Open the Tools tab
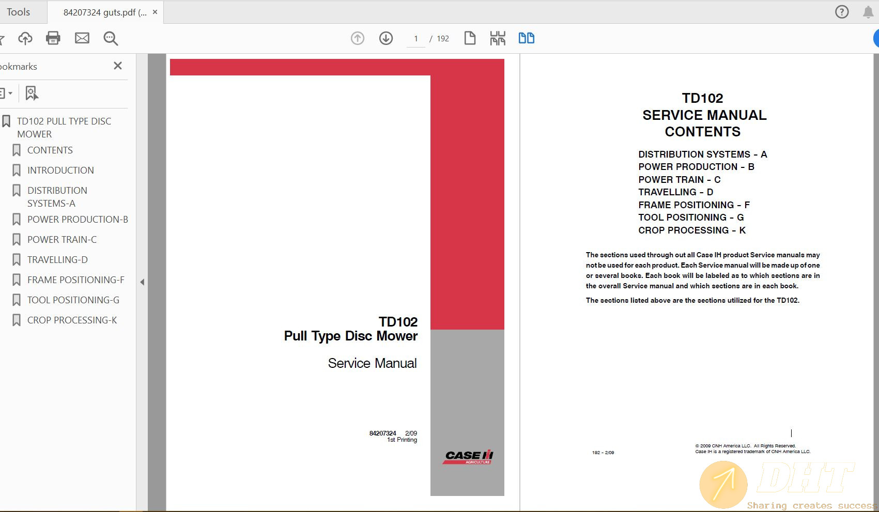The height and width of the screenshot is (512, 879). point(18,12)
